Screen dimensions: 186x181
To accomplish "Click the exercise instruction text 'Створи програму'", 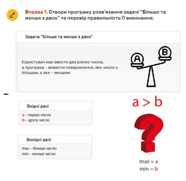I will pyautogui.click(x=95, y=15).
